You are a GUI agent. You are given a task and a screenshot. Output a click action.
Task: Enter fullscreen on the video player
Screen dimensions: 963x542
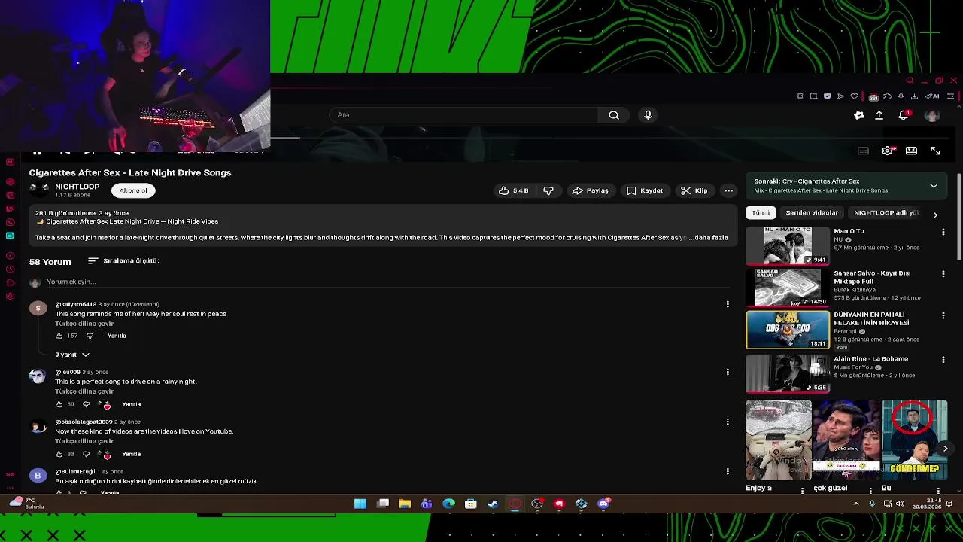click(935, 151)
